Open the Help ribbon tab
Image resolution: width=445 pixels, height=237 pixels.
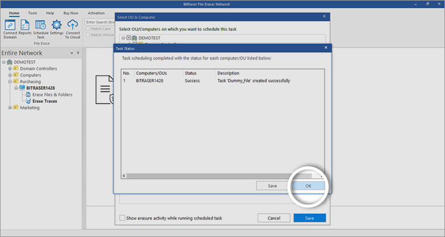(x=50, y=13)
